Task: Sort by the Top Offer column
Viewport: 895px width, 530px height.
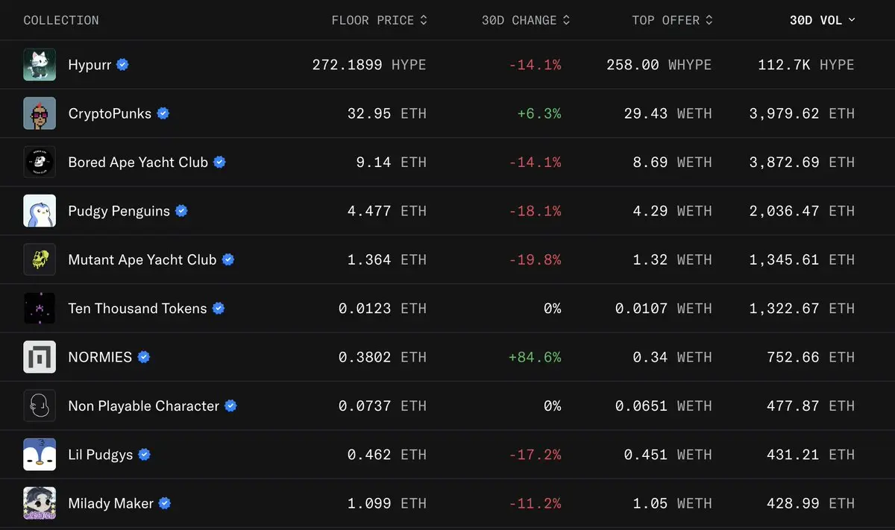Action: pyautogui.click(x=673, y=20)
